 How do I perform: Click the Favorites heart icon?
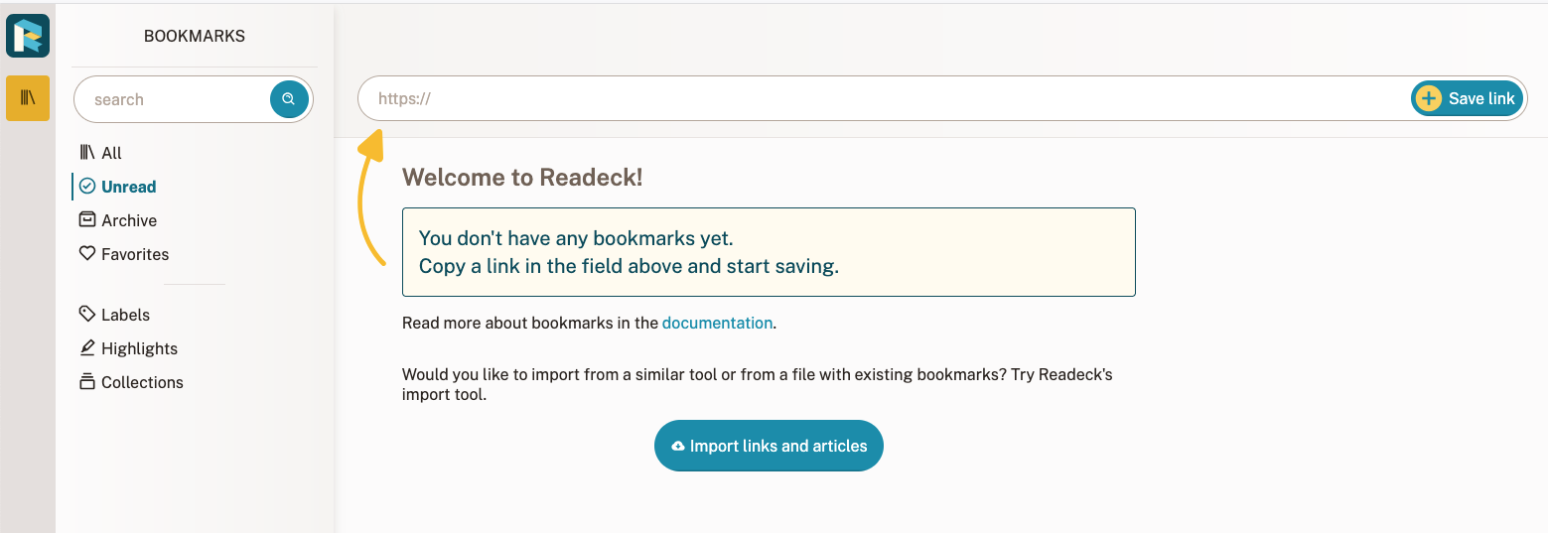[x=87, y=253]
